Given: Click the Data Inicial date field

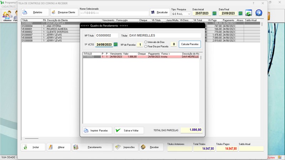Looking at the screenshot, I should coord(202,13).
